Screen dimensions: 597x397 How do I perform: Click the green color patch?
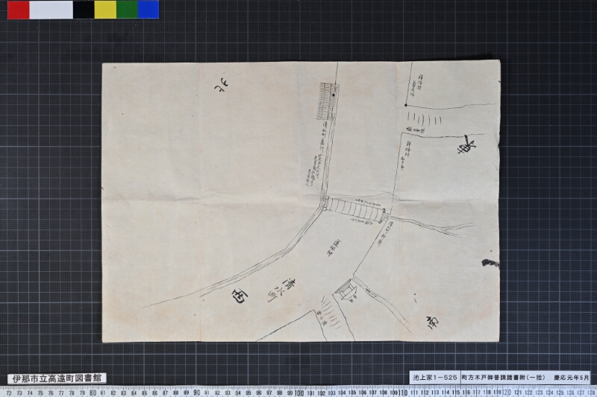tap(127, 10)
